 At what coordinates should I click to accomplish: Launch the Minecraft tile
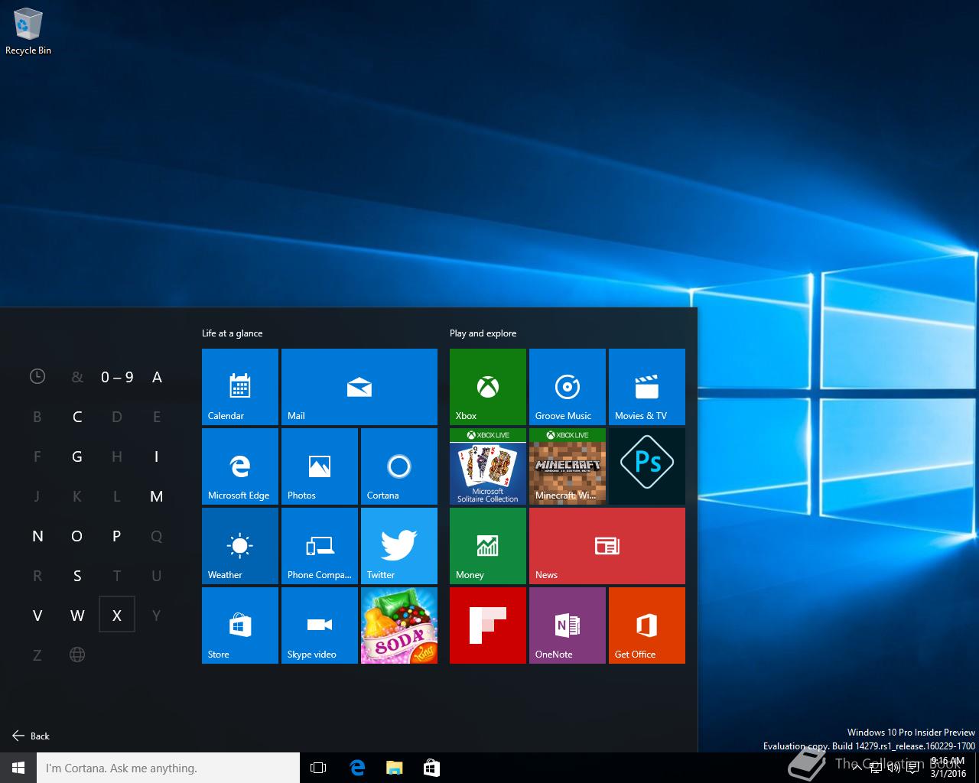568,466
